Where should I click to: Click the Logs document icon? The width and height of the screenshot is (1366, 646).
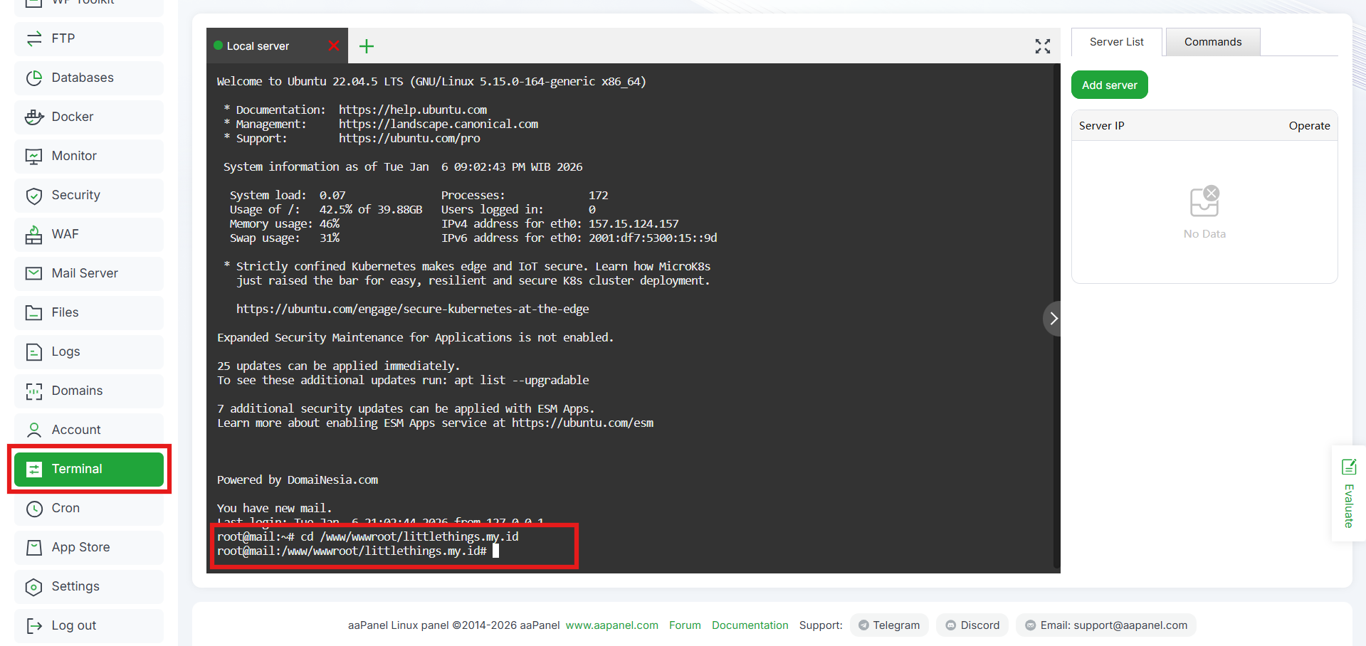[34, 351]
